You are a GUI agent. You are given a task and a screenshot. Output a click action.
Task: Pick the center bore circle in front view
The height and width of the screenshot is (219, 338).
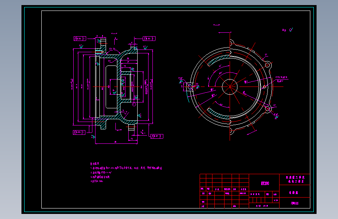point(230,87)
